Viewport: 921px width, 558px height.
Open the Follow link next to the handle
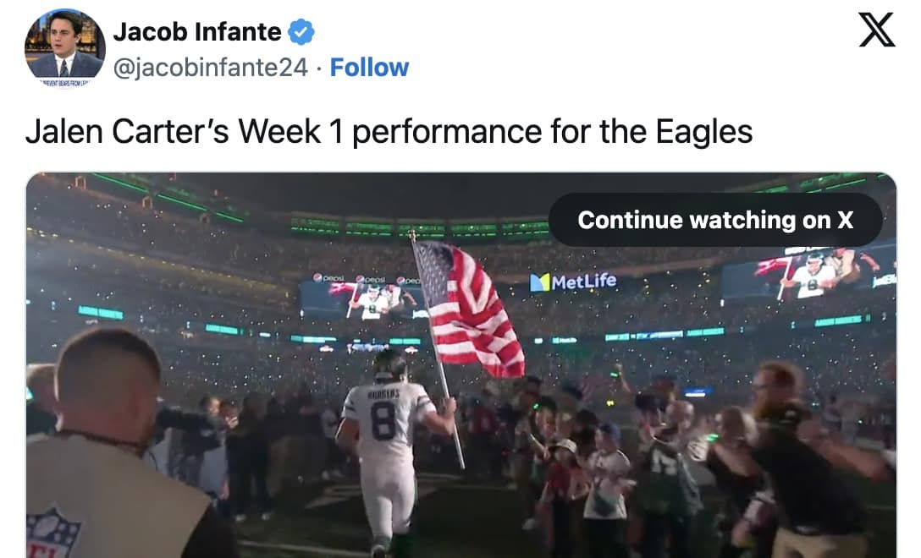[x=369, y=67]
